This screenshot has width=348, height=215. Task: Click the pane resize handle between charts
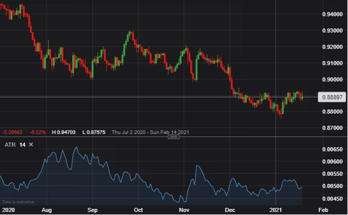[x=174, y=137]
